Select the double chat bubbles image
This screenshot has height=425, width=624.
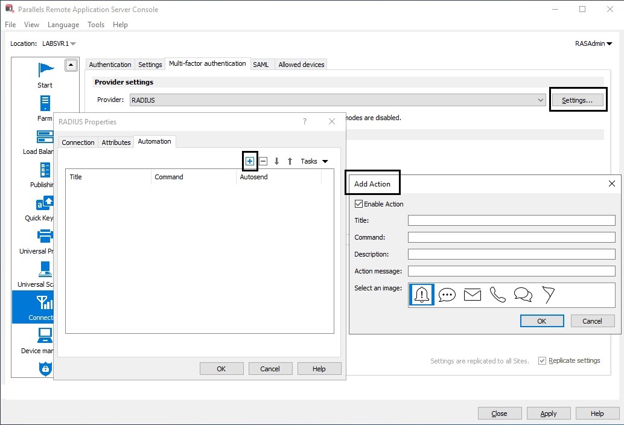click(x=523, y=295)
